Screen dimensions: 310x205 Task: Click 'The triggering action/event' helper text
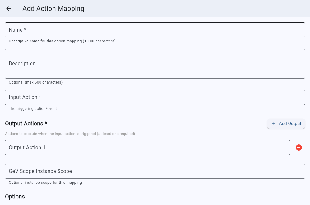33,109
